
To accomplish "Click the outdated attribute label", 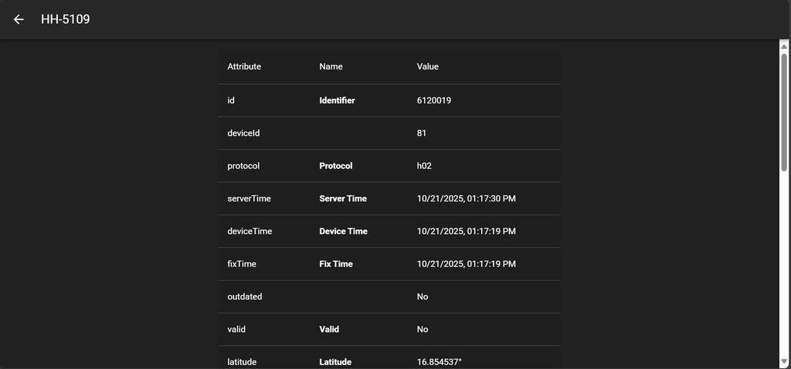I will (245, 296).
